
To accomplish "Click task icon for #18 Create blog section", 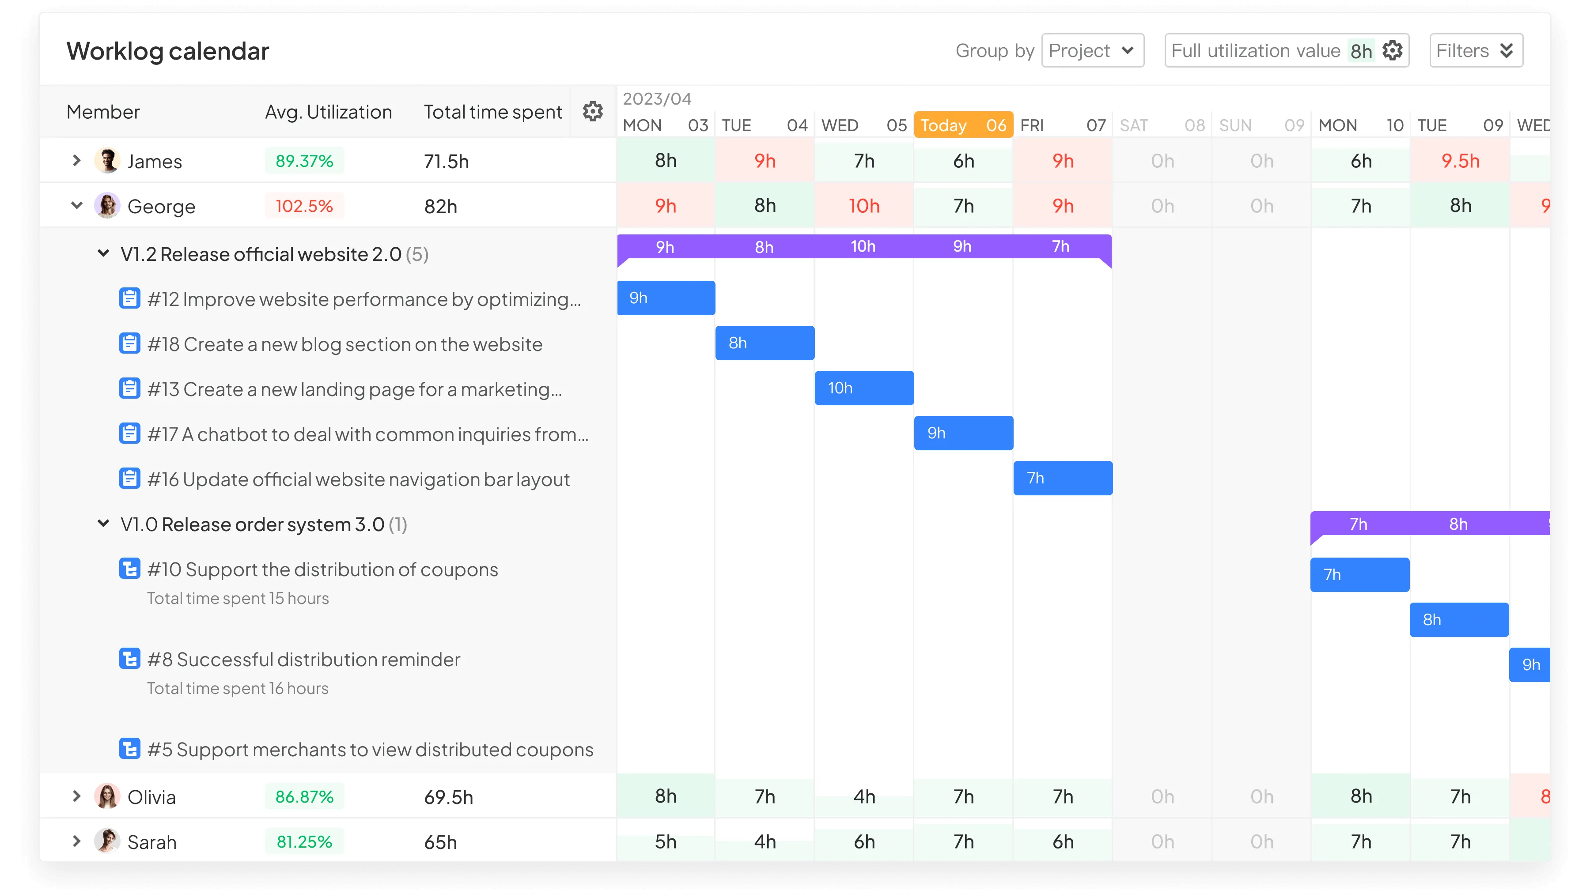I will click(129, 343).
